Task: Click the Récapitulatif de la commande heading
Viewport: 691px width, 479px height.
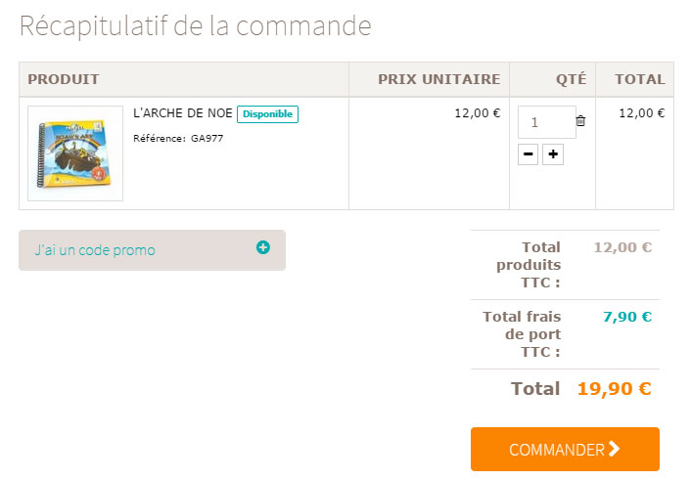Action: click(195, 26)
